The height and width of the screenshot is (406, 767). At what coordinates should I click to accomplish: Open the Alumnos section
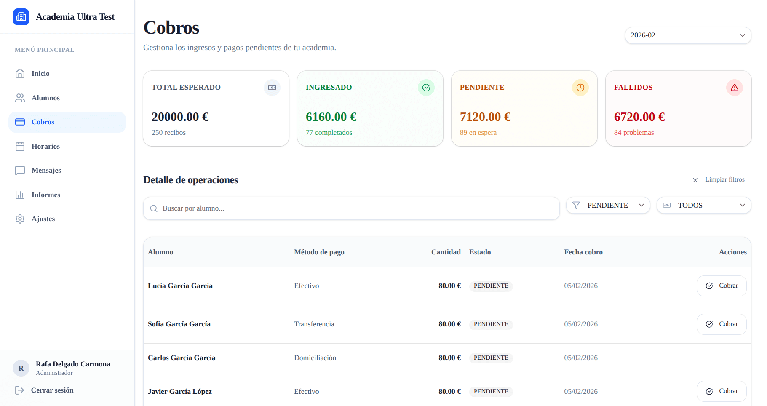(67, 98)
